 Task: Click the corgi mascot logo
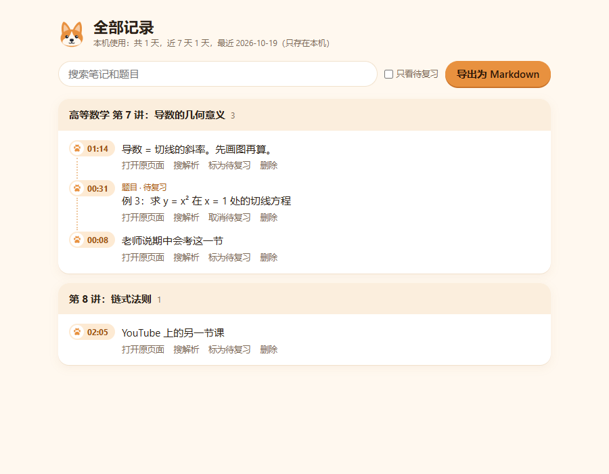[72, 34]
